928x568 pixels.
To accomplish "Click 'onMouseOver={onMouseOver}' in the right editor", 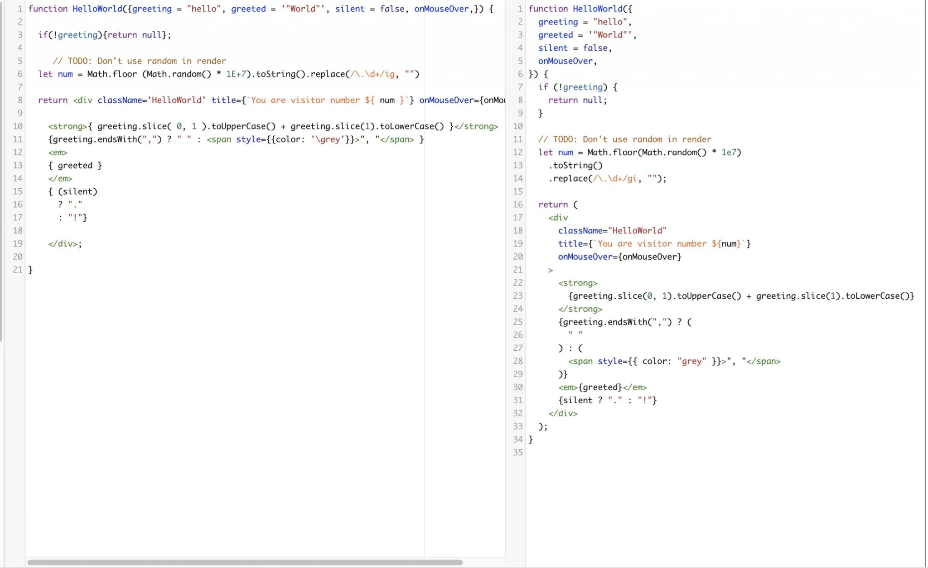I will coord(620,257).
